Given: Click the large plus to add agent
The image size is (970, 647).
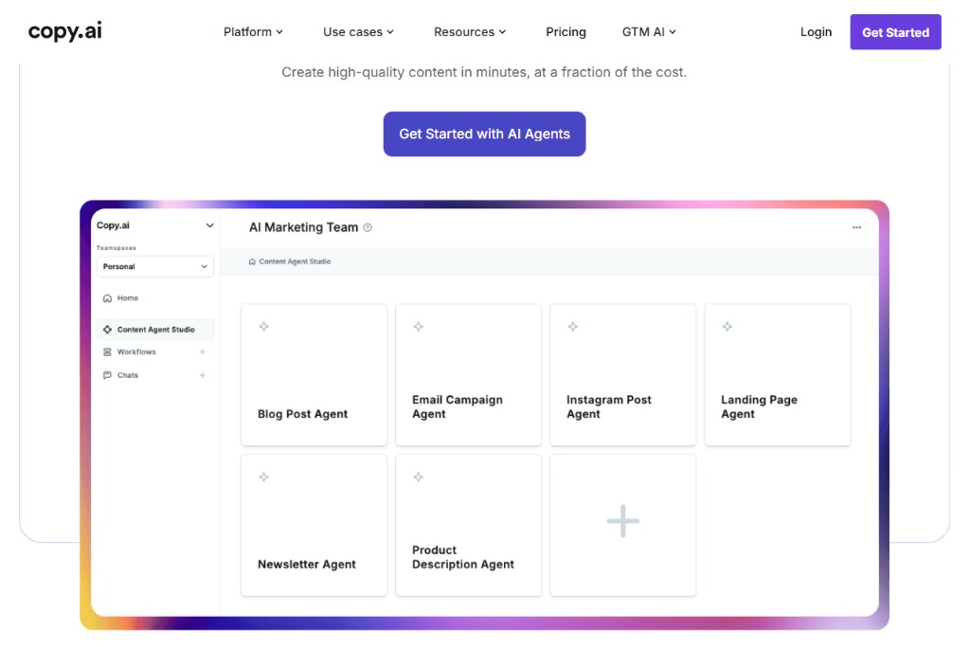Looking at the screenshot, I should coord(622,521).
